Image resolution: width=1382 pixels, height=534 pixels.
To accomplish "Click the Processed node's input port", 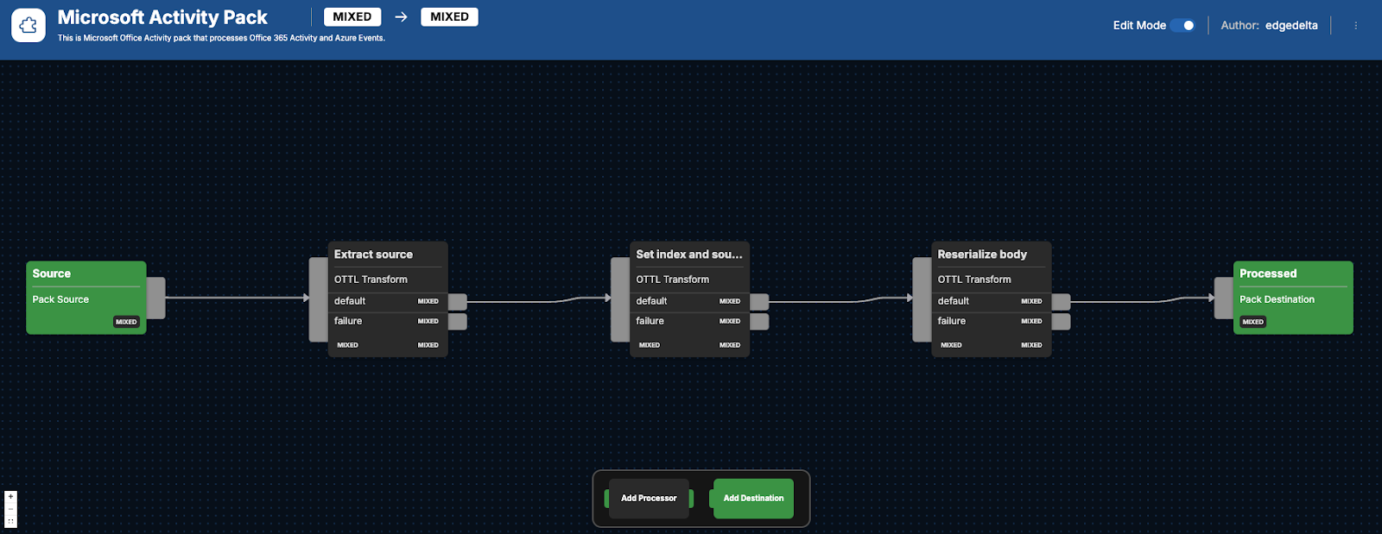I will 1223,298.
